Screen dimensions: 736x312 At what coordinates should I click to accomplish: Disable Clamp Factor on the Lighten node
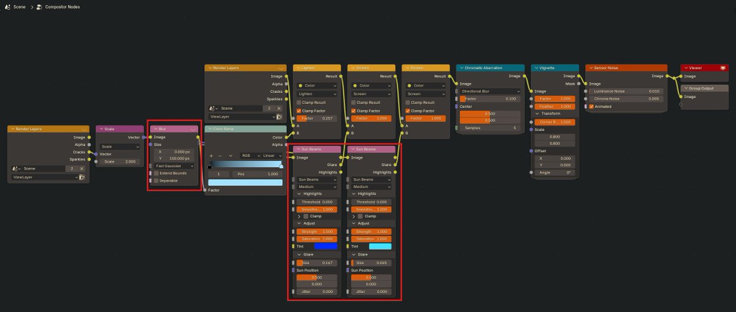(x=299, y=111)
